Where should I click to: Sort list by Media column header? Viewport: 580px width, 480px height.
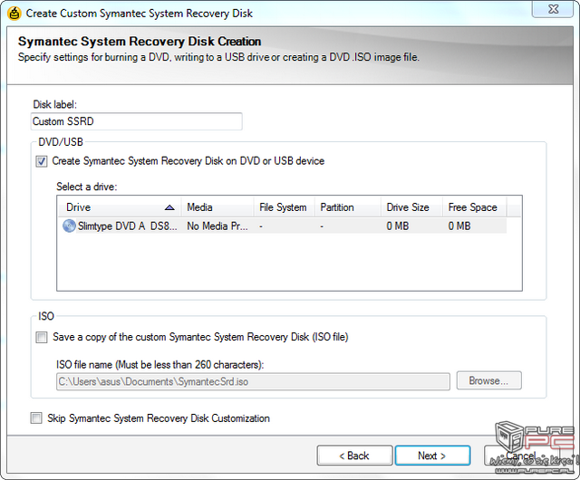tap(217, 207)
